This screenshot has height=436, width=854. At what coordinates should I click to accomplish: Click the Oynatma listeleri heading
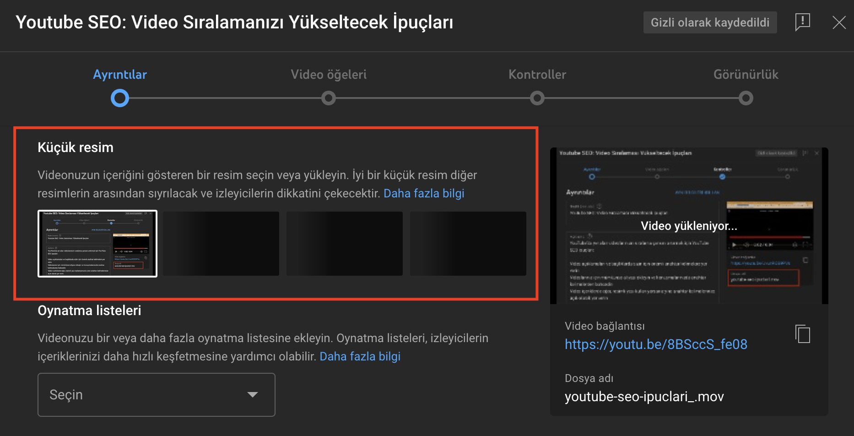tap(89, 311)
